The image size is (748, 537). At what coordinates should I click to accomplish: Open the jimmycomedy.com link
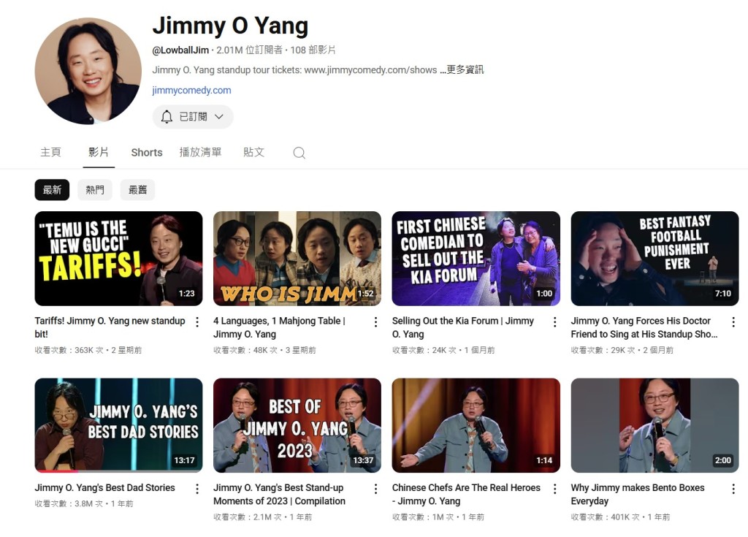click(x=192, y=90)
